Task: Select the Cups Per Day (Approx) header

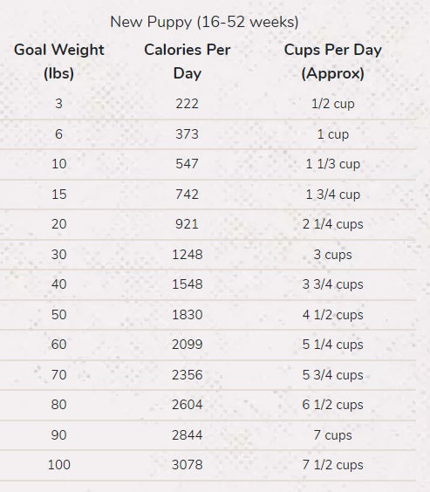Action: [x=333, y=61]
